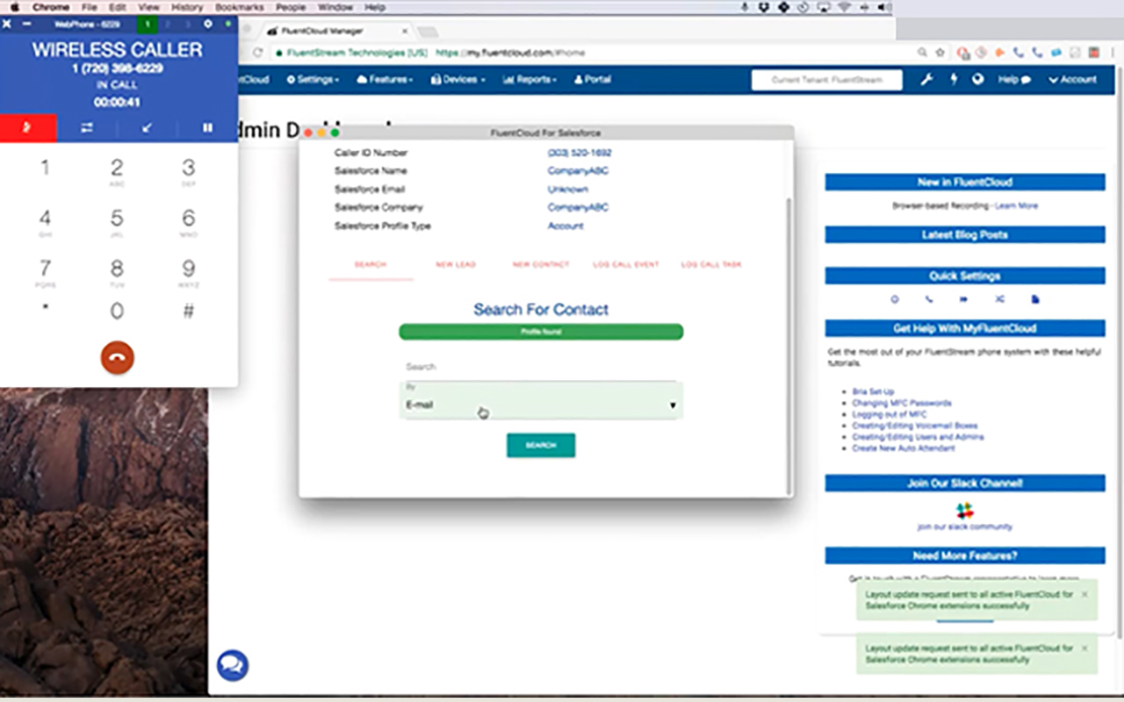This screenshot has height=702, width=1124.
Task: Go to the Portal nav item
Action: (593, 79)
